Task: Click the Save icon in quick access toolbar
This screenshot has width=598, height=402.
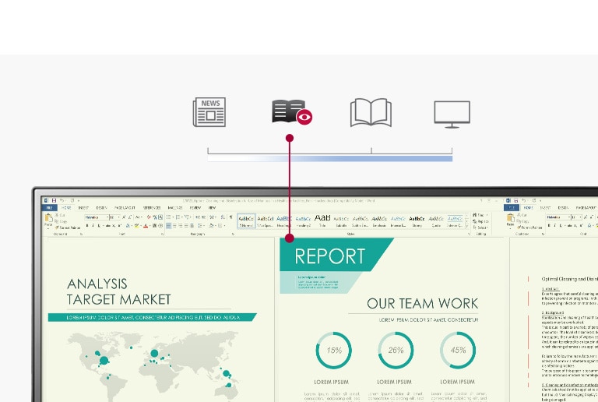Action: pos(53,200)
